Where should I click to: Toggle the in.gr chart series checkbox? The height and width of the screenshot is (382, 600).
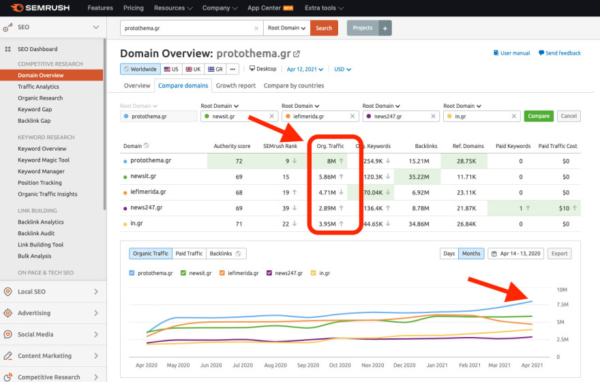[x=313, y=273]
